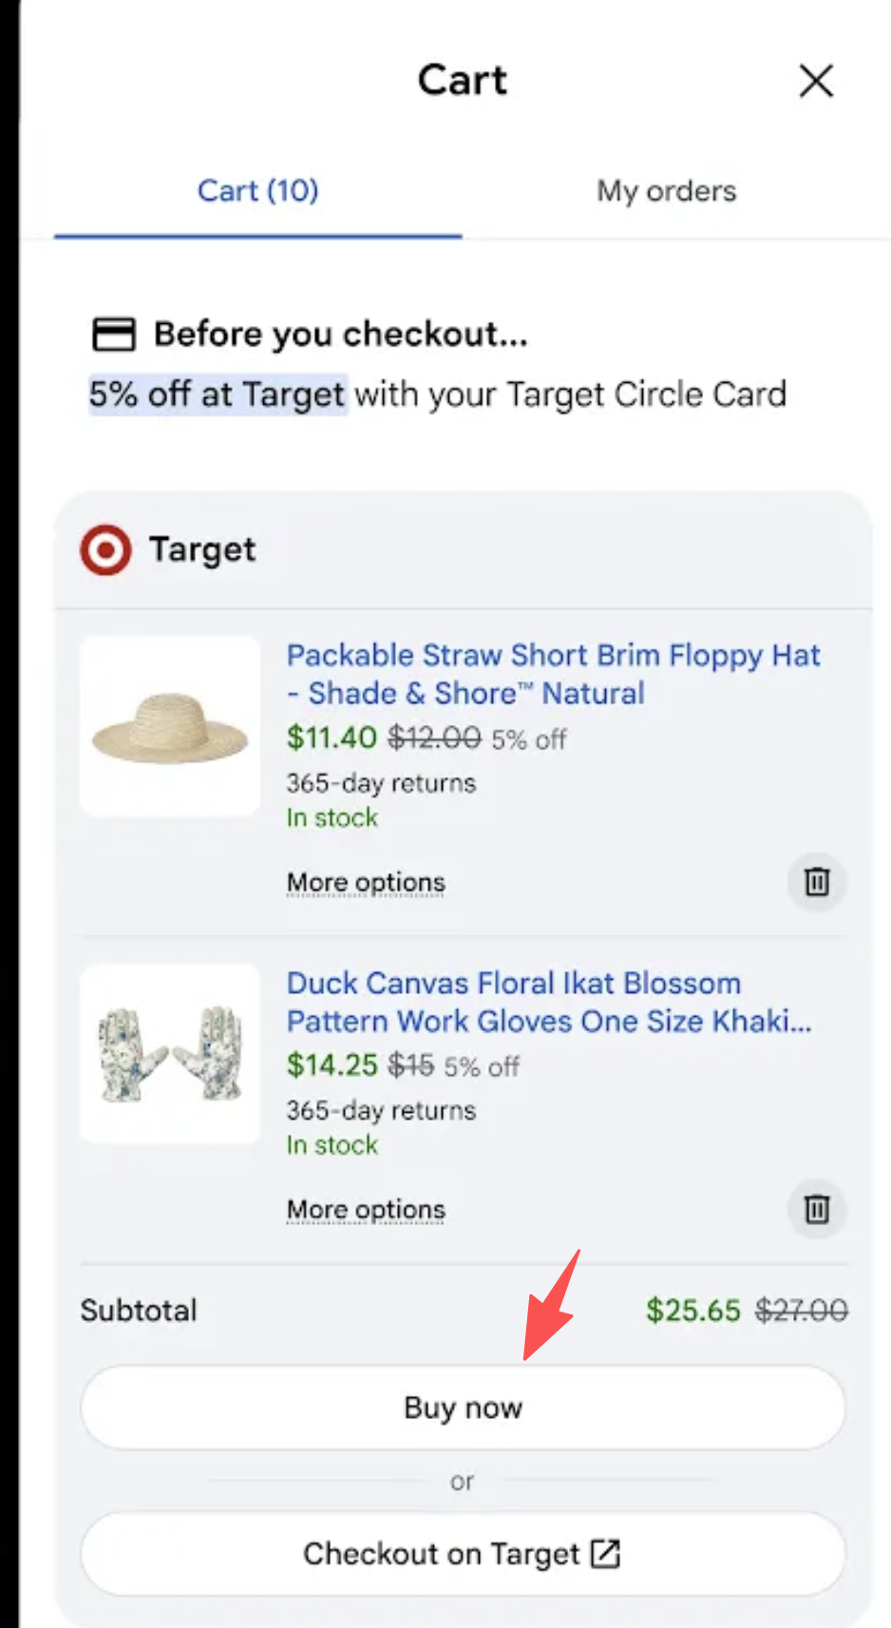
Task: Click the $11.40 discounted hat price
Action: (x=332, y=737)
